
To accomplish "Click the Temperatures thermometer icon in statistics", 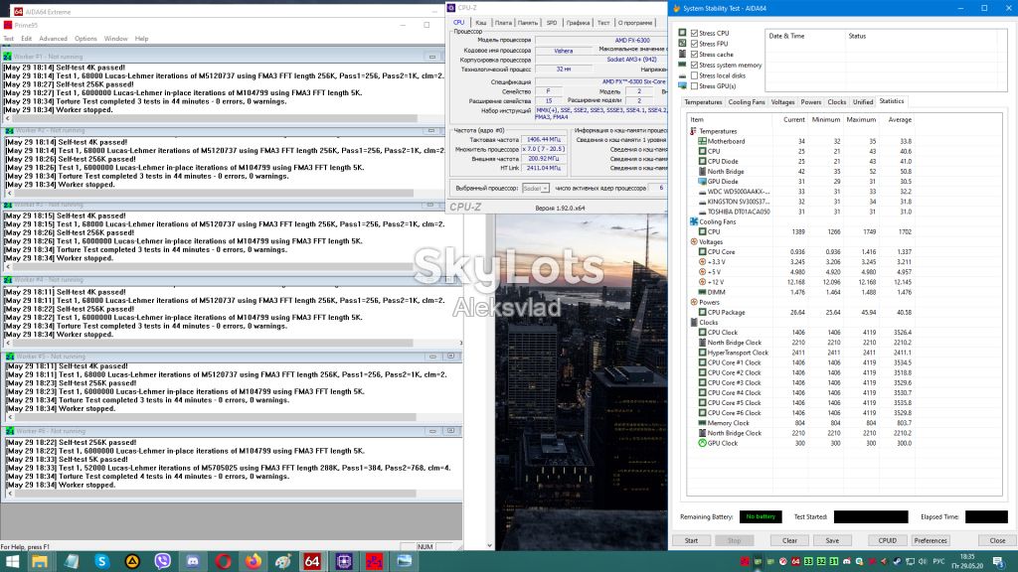I will (x=693, y=131).
